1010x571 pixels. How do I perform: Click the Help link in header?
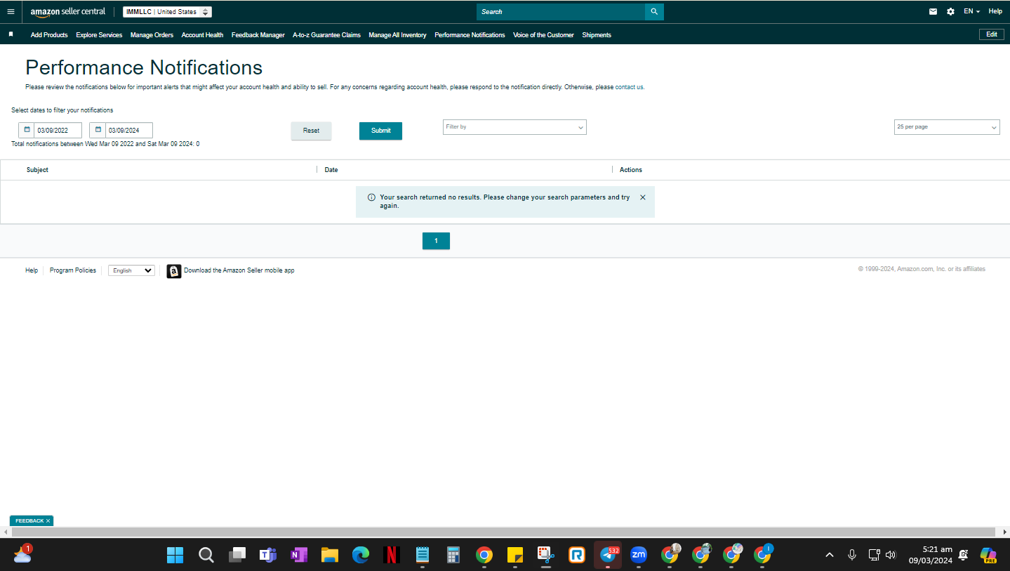pos(995,12)
